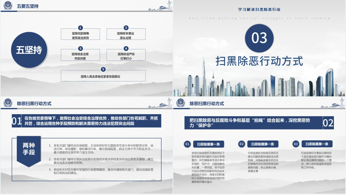
Task: Click numbered circle 3 above 坚持综合治理
Action: point(80,48)
